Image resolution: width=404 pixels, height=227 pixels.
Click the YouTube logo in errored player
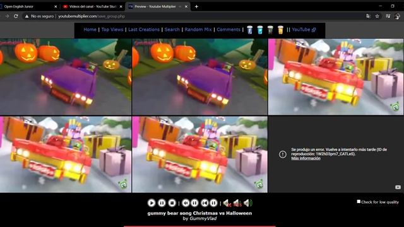pos(398,187)
